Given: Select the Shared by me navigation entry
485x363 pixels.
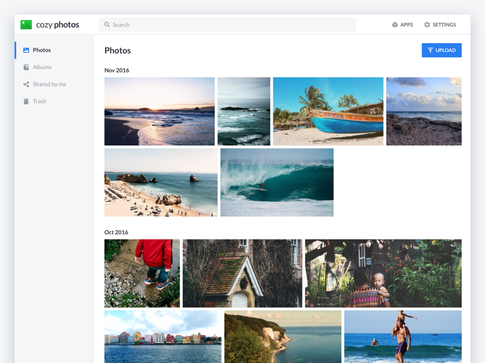Looking at the screenshot, I should pyautogui.click(x=51, y=84).
